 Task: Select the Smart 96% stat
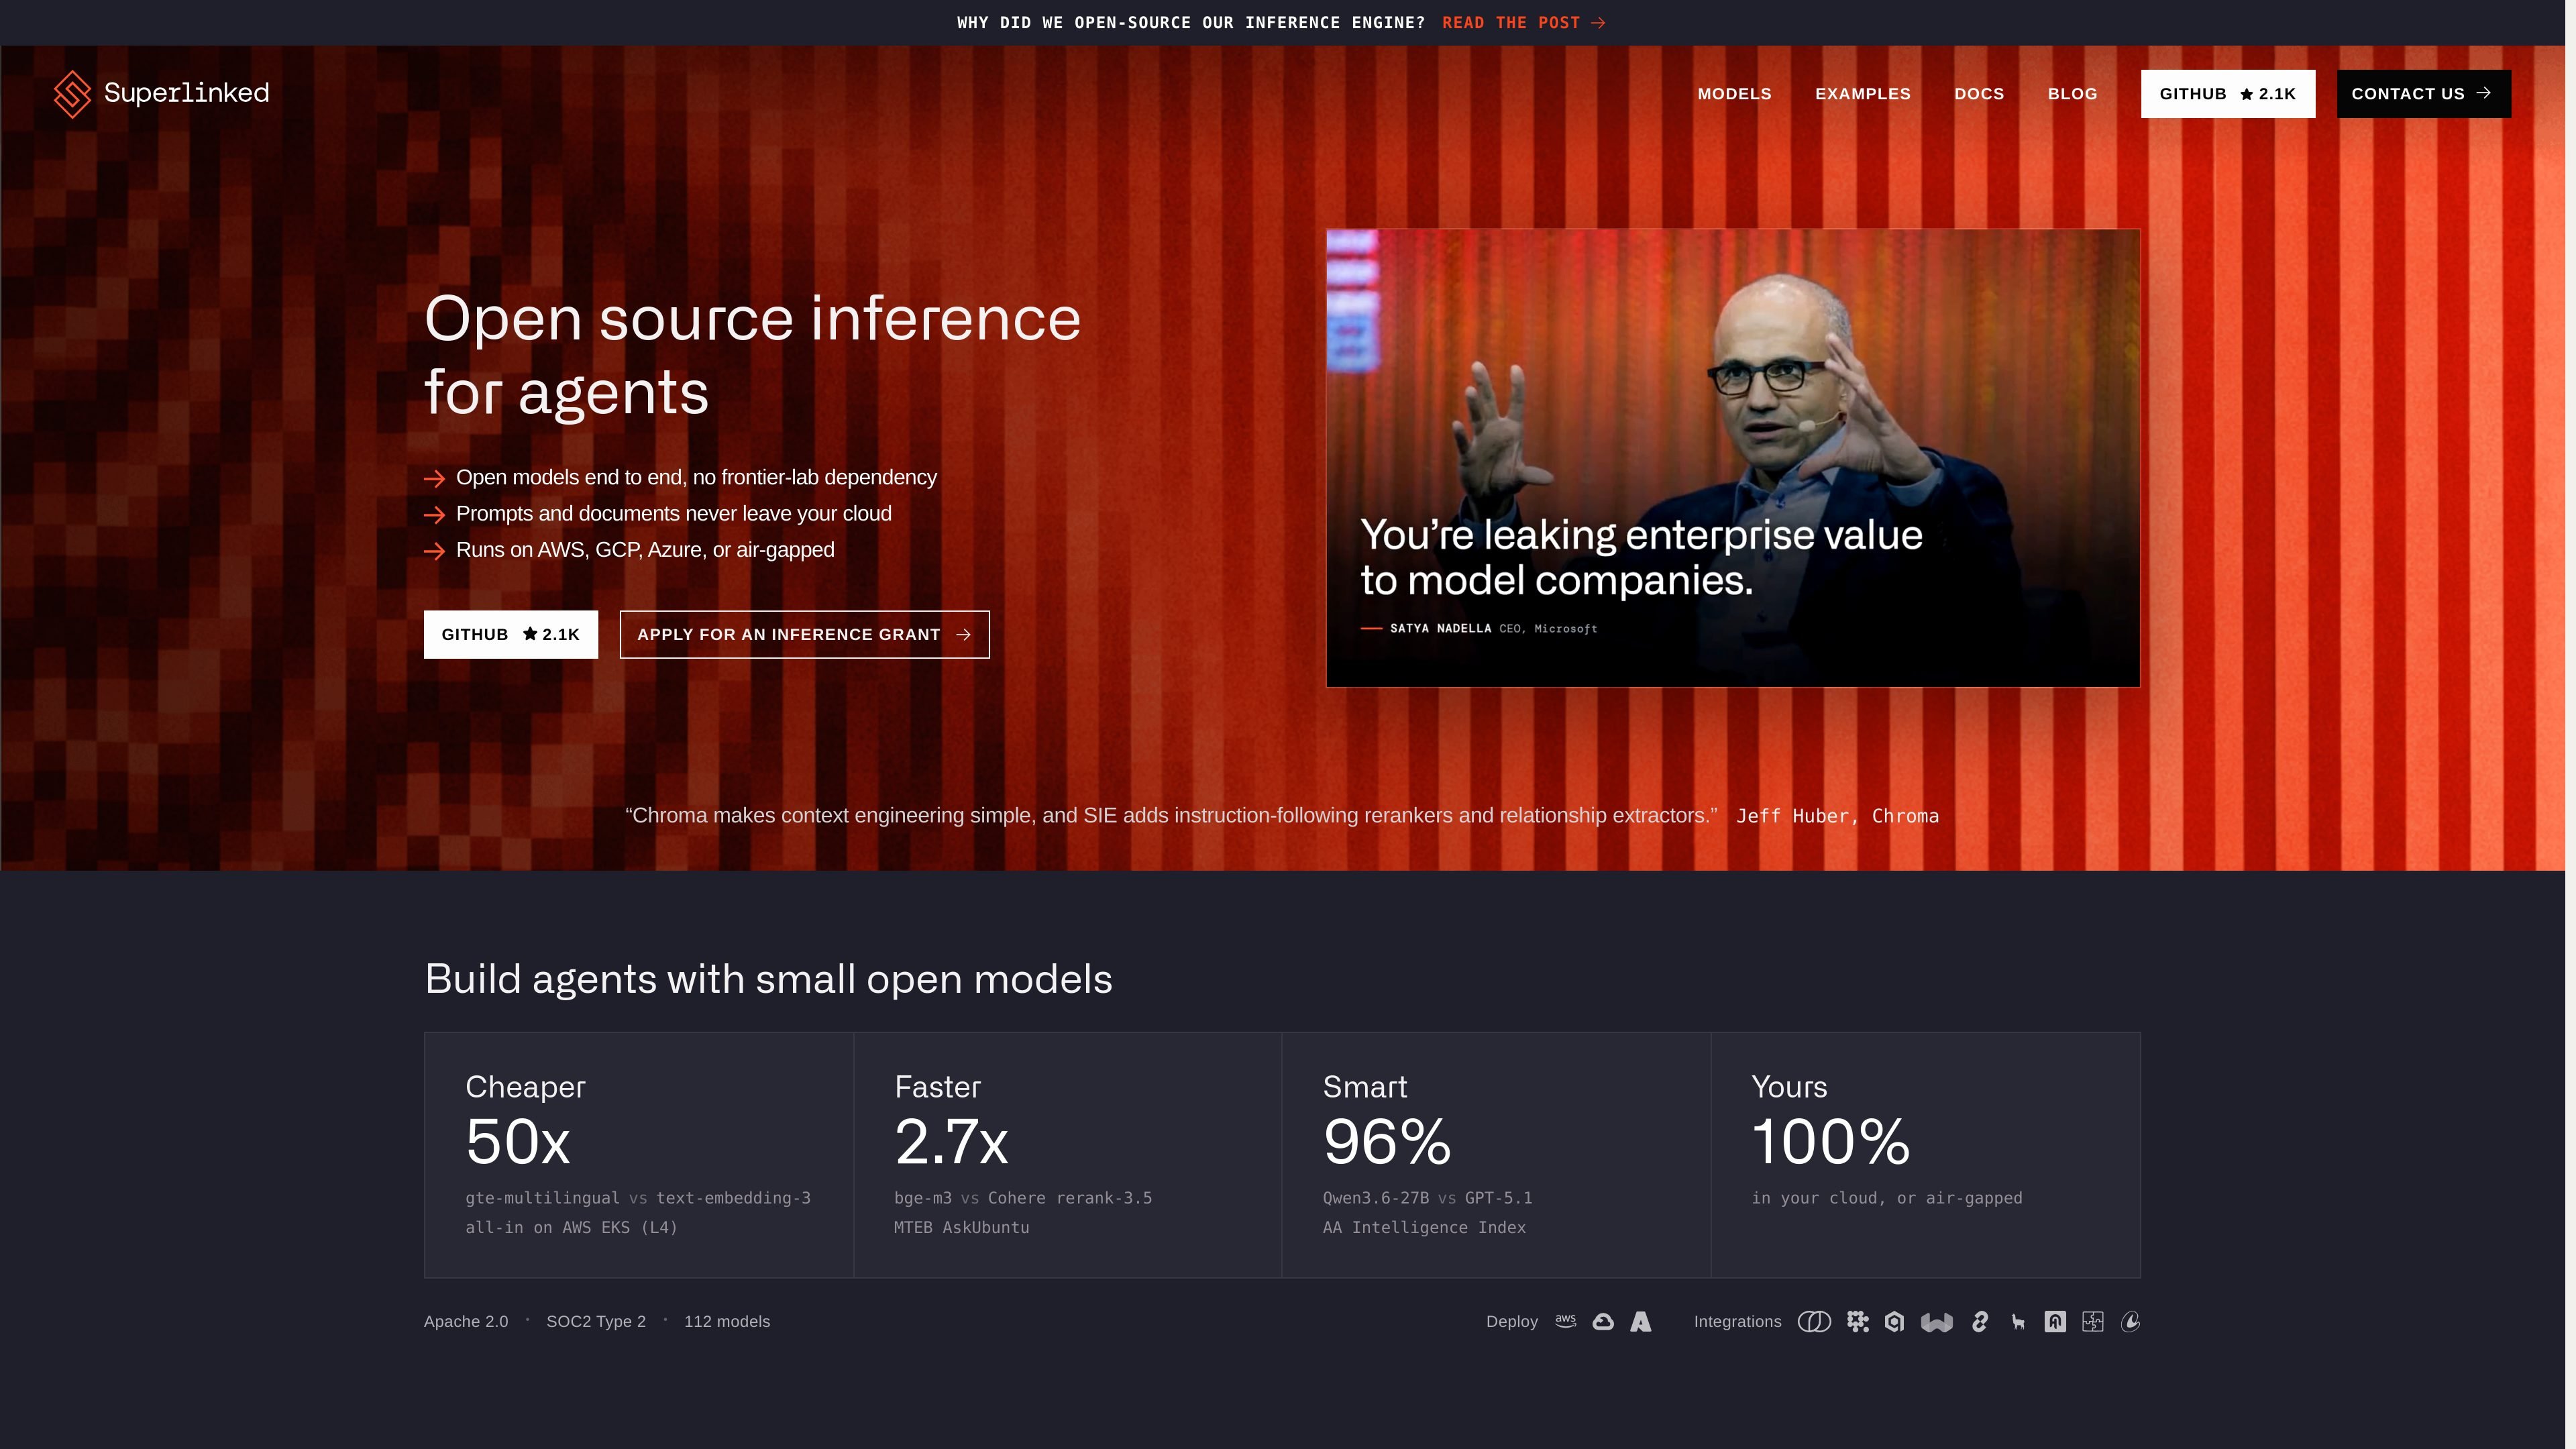coord(1496,1154)
